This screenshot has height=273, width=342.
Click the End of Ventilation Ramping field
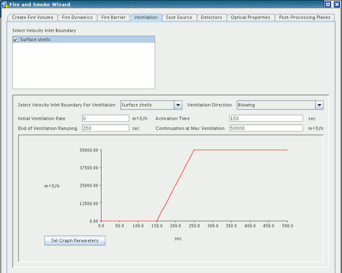[105, 129]
